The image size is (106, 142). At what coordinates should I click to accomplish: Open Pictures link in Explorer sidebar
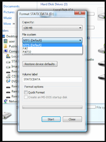[x=9, y=12]
